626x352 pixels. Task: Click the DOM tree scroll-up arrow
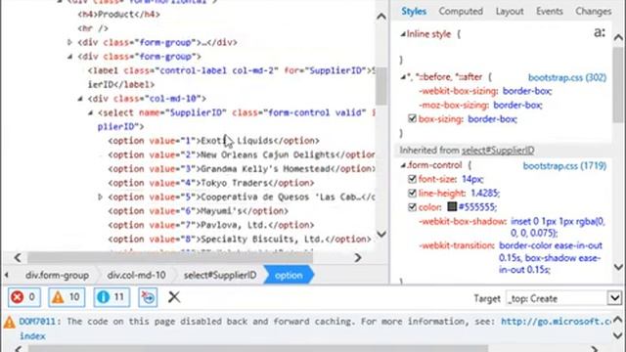point(381,17)
